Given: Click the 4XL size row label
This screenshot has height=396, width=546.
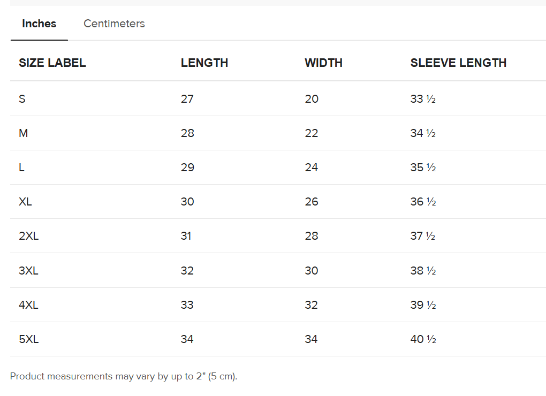Looking at the screenshot, I should pos(28,305).
